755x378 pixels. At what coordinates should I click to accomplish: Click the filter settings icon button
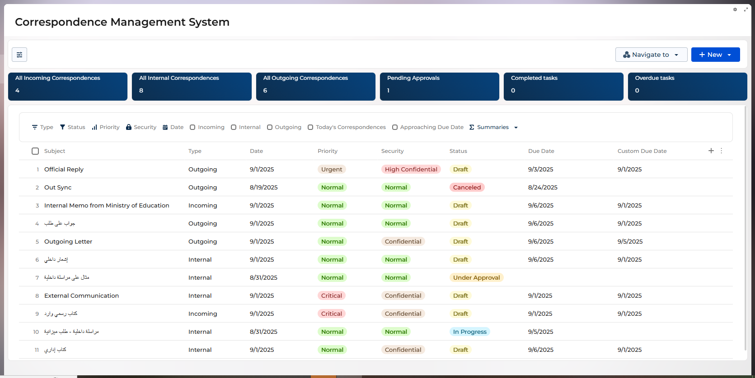(19, 55)
